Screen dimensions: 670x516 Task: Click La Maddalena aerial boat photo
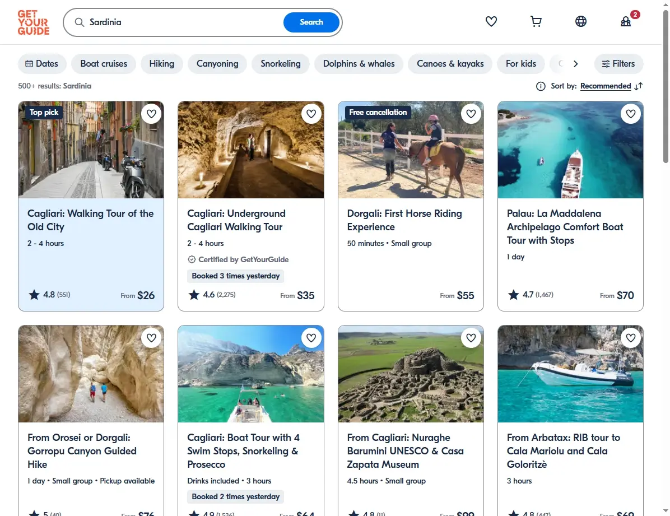(570, 150)
